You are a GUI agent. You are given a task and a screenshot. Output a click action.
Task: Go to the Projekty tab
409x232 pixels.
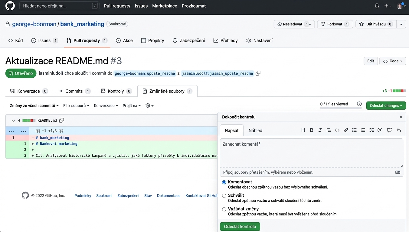pos(153,40)
